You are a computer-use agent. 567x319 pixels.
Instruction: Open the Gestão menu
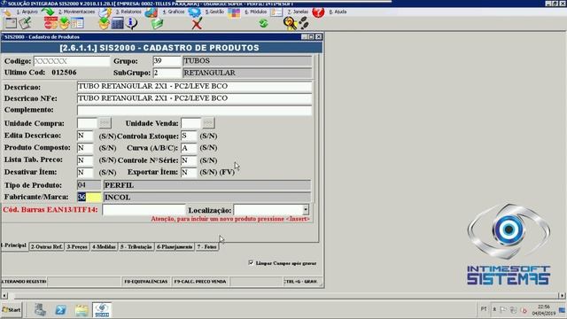click(214, 12)
